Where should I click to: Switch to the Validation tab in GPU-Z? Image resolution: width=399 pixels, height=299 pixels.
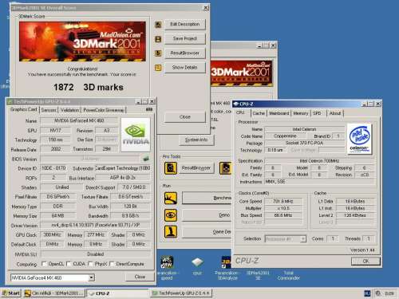pyautogui.click(x=69, y=110)
